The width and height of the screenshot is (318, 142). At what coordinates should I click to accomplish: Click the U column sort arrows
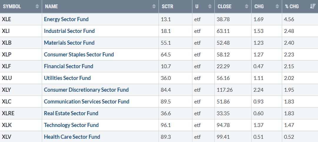click(210, 6)
